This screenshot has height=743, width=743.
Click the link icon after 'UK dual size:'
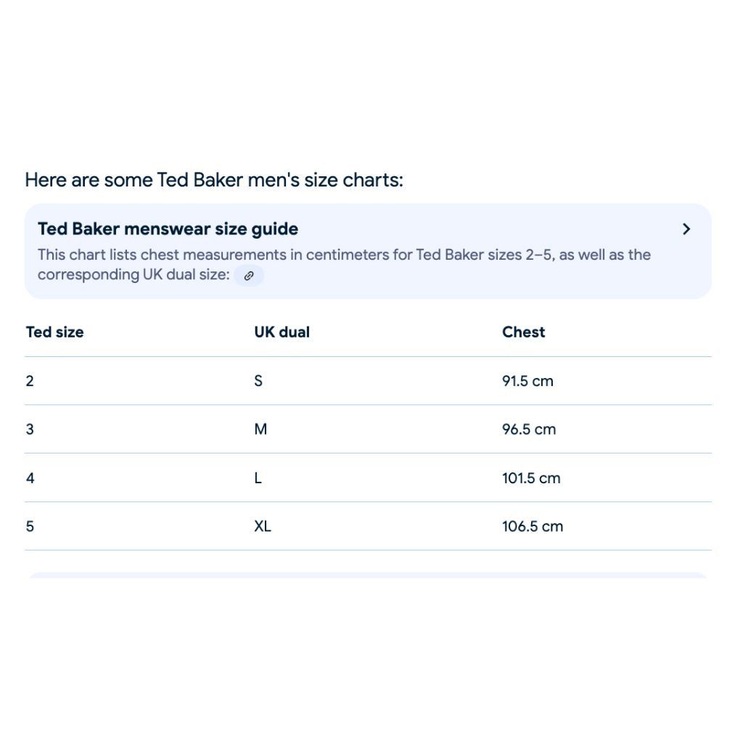(248, 276)
